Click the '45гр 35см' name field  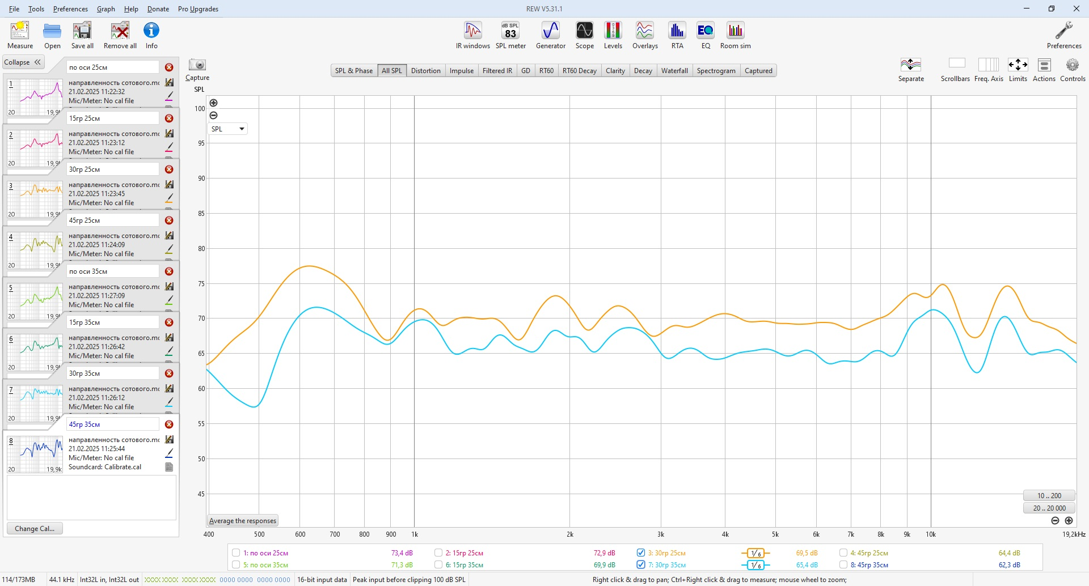coord(113,424)
